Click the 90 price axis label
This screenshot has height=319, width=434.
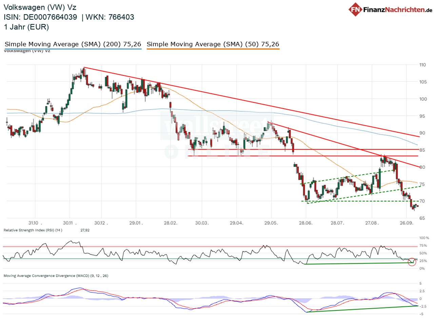click(x=422, y=133)
